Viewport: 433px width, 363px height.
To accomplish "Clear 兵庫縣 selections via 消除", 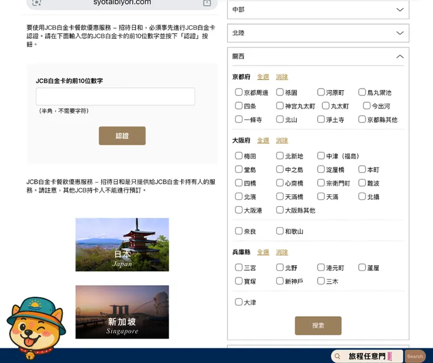I will (282, 252).
